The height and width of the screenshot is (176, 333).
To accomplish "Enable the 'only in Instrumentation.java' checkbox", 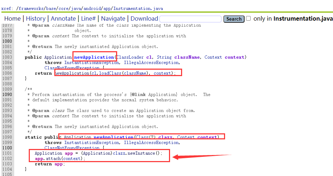I will click(x=248, y=18).
